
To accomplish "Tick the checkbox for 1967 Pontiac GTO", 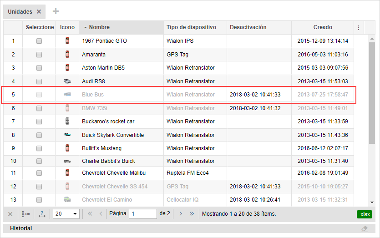I will [39, 41].
